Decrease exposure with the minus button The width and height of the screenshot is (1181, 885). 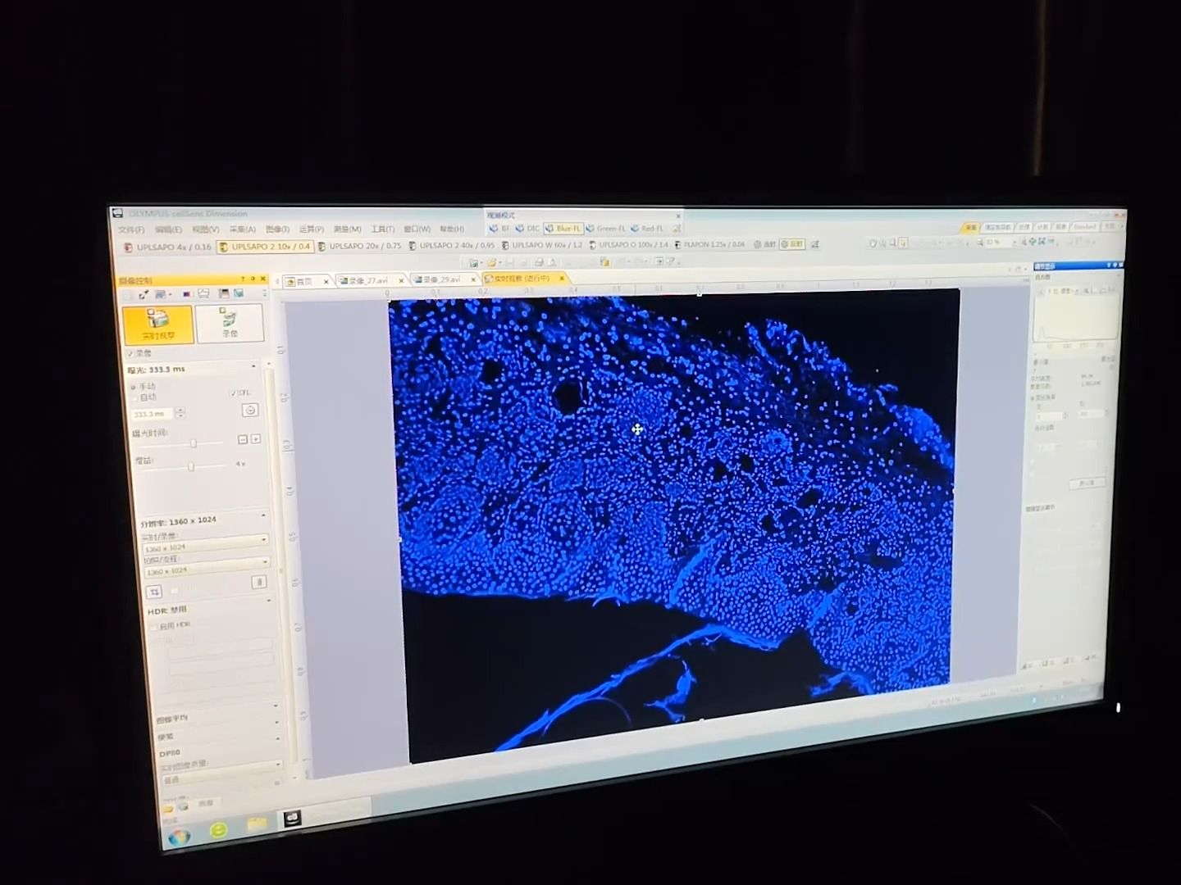click(x=243, y=439)
